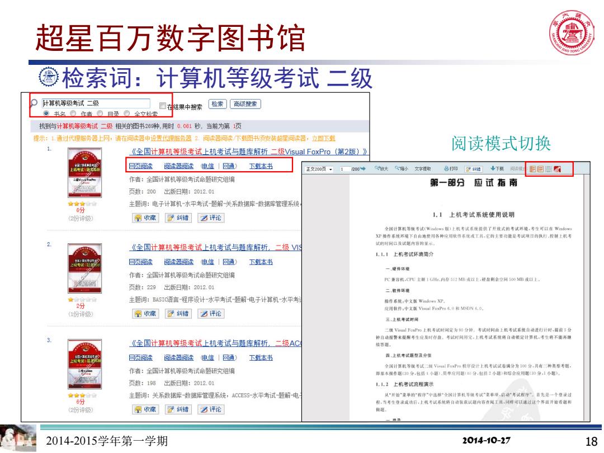Viewport: 604px width, 453px height.
Task: Click the third book's cover thumbnail
Action: 85,364
